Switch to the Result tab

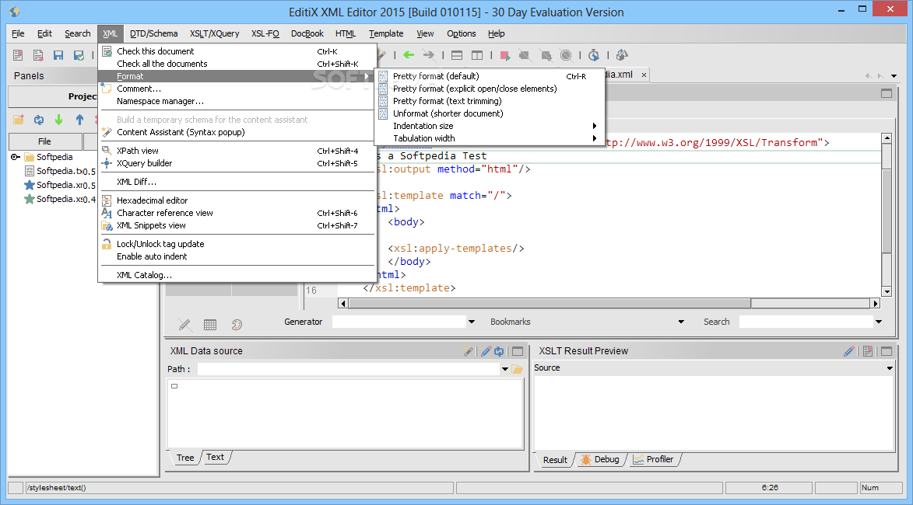pos(555,460)
